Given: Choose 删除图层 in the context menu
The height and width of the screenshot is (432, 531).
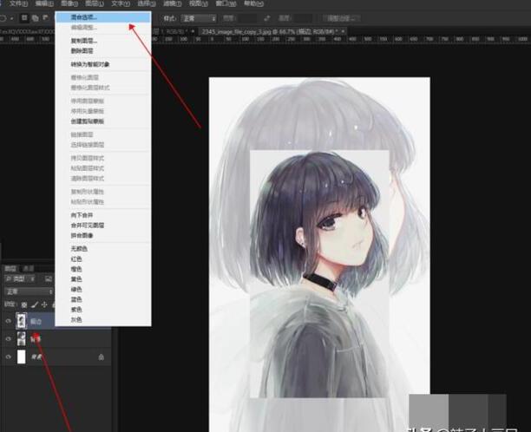Looking at the screenshot, I should click(x=103, y=51).
